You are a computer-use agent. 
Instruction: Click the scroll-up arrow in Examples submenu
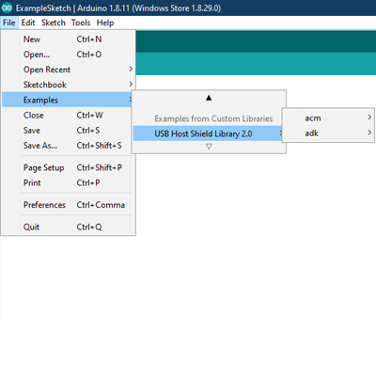point(209,98)
